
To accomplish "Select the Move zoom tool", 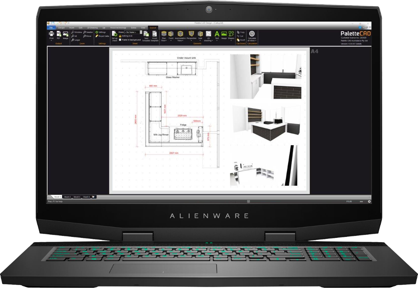I will (87, 36).
